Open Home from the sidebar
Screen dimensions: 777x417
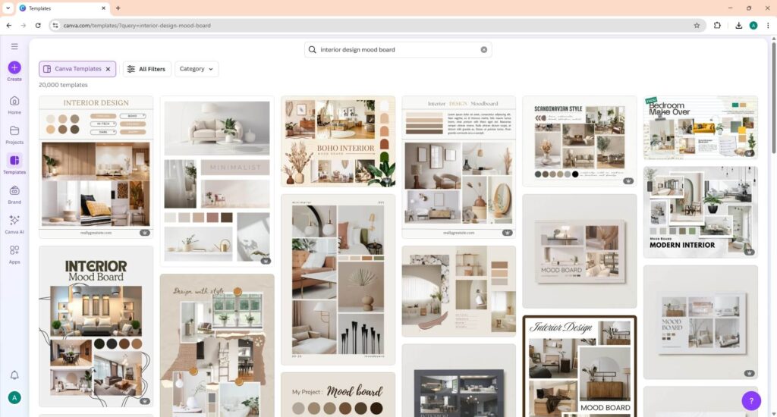14,101
